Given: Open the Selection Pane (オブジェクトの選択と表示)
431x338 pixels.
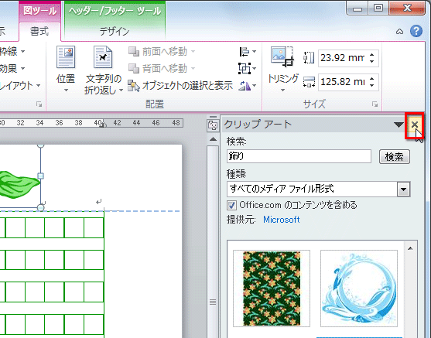Looking at the screenshot, I should [180, 85].
